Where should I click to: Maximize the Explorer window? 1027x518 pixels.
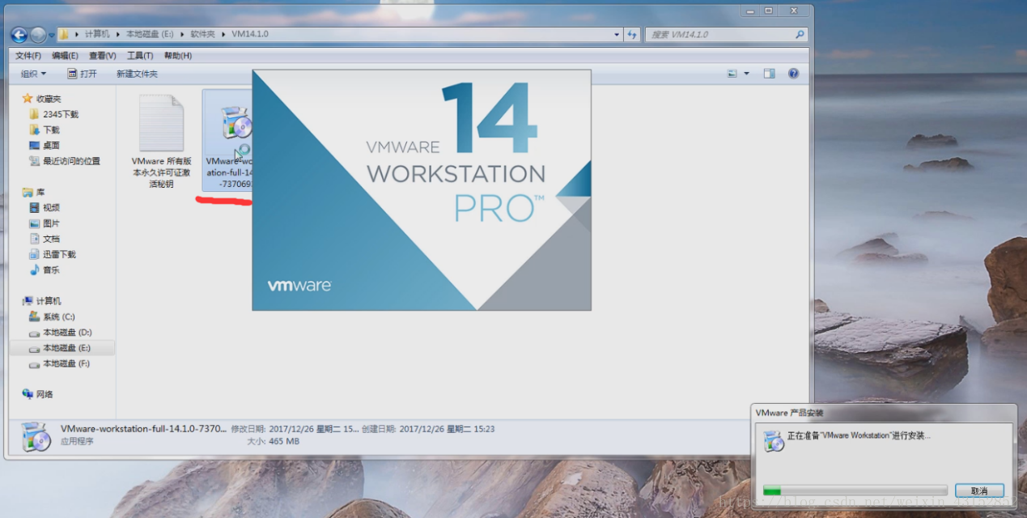769,11
